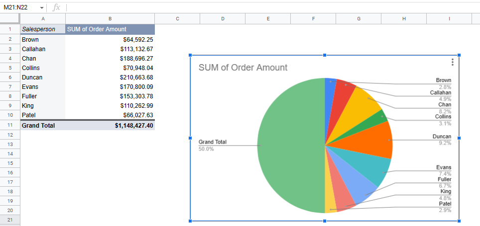The width and height of the screenshot is (480, 226).
Task: Click the fx function icon
Action: click(56, 7)
